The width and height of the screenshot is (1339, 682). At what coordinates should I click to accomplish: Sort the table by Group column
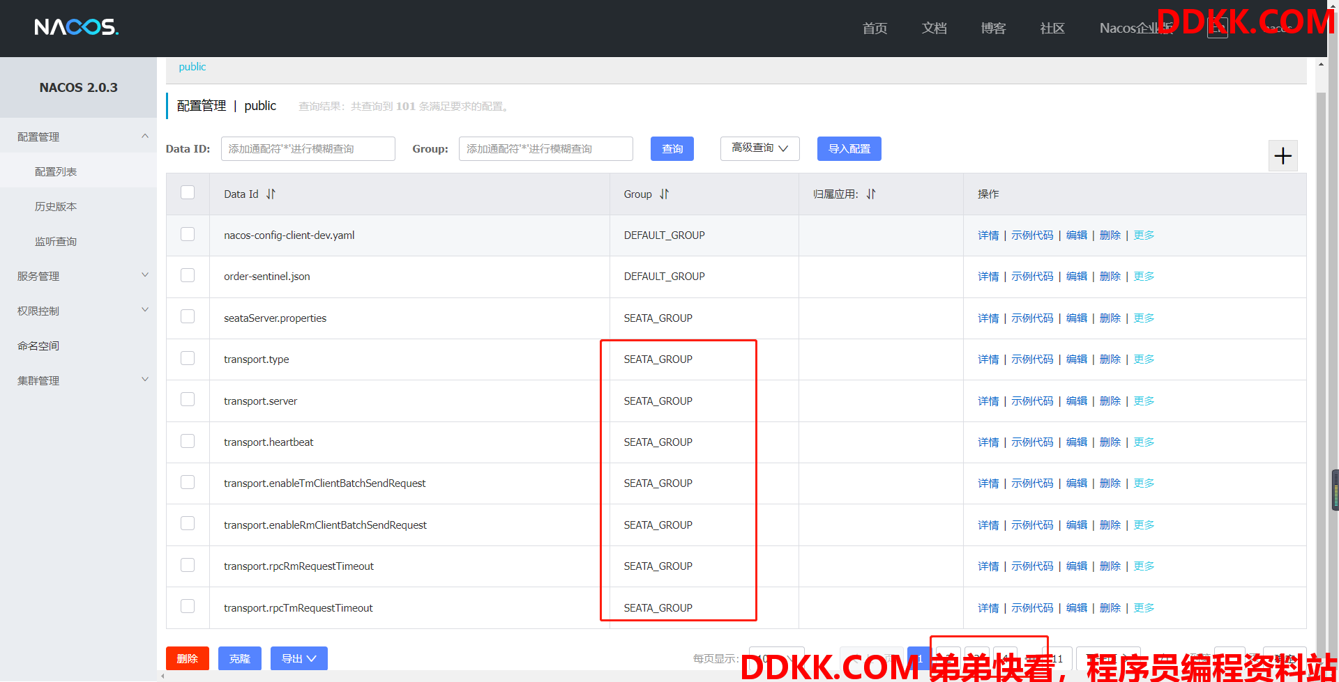664,194
